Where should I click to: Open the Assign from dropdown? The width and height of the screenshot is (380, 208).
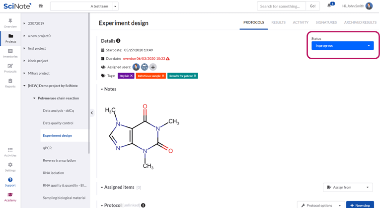[x=348, y=187]
